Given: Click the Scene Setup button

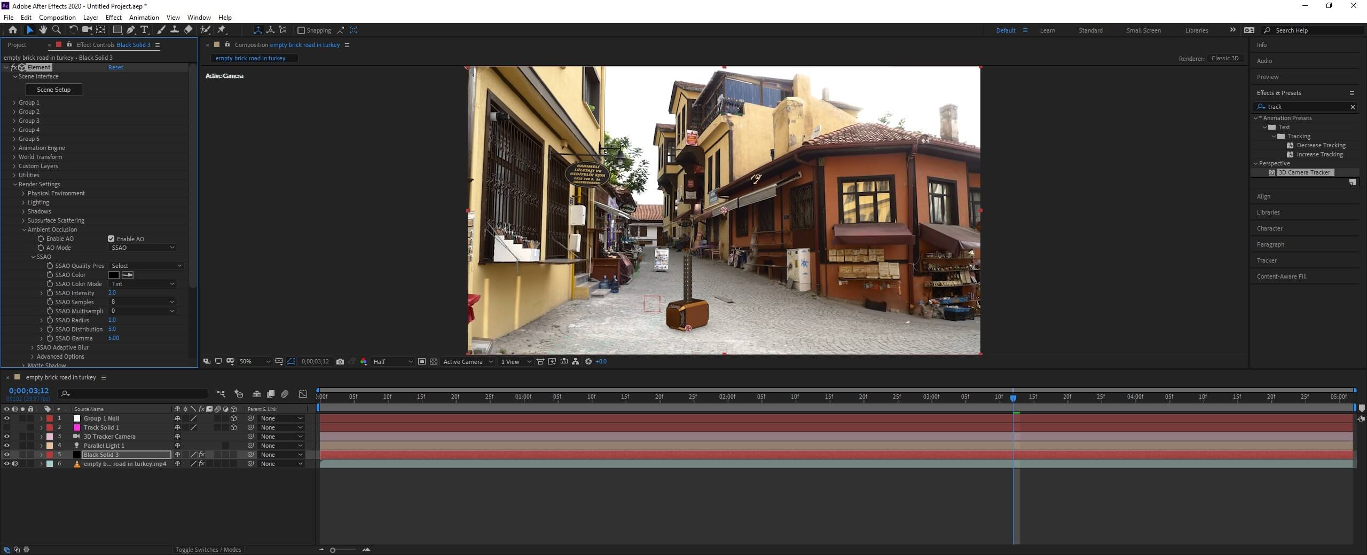Looking at the screenshot, I should coord(53,90).
